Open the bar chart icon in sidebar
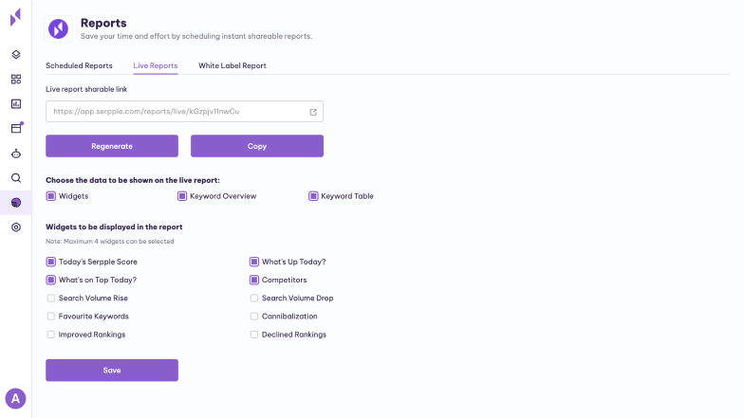744x418 pixels. (16, 104)
